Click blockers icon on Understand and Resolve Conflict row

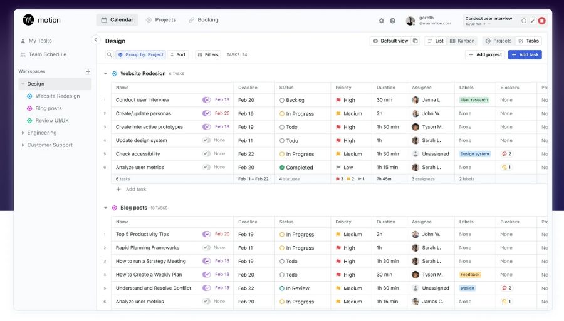coord(504,288)
